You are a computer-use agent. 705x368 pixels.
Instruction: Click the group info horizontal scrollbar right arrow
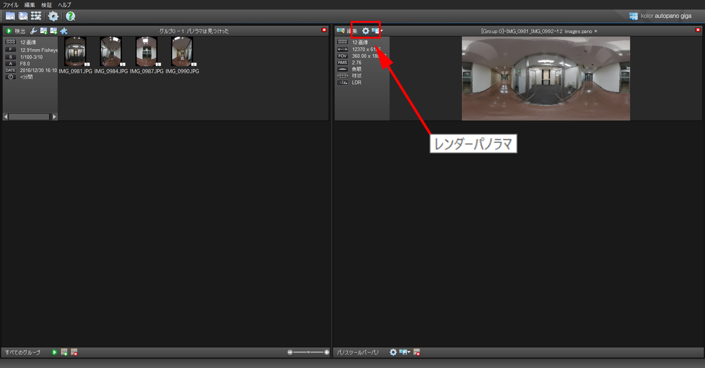click(54, 117)
